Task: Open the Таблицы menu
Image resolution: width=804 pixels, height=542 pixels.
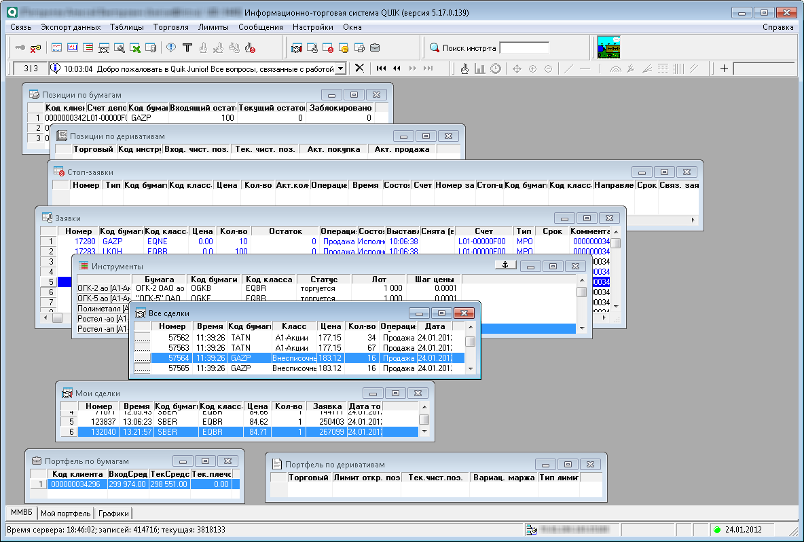Action: (127, 27)
